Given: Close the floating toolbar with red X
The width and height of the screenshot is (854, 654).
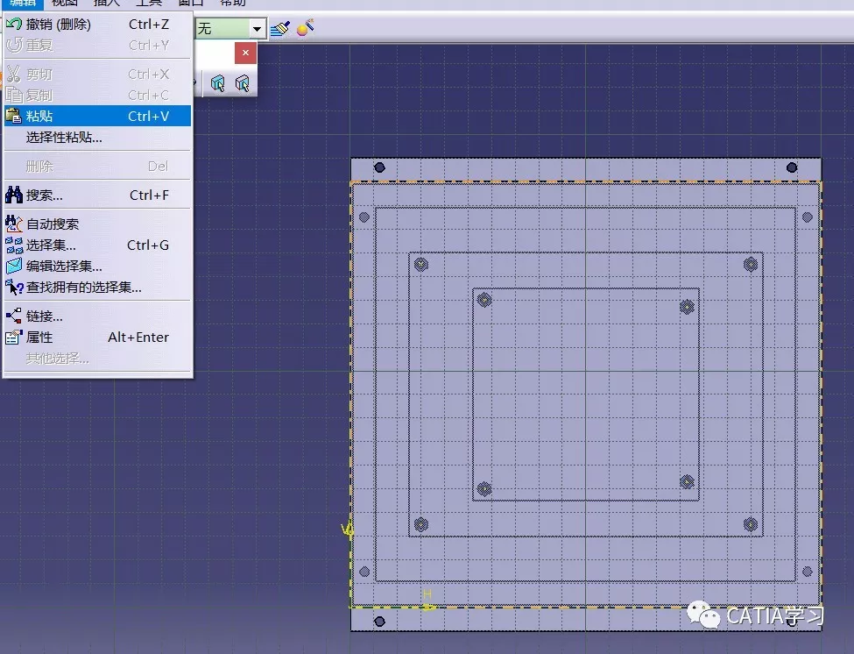Looking at the screenshot, I should (x=245, y=53).
